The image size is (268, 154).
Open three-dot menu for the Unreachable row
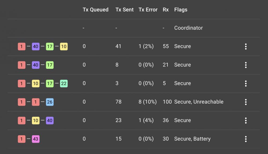[x=245, y=102]
